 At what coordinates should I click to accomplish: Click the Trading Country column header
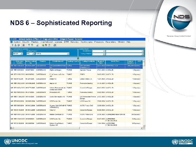pos(73,62)
